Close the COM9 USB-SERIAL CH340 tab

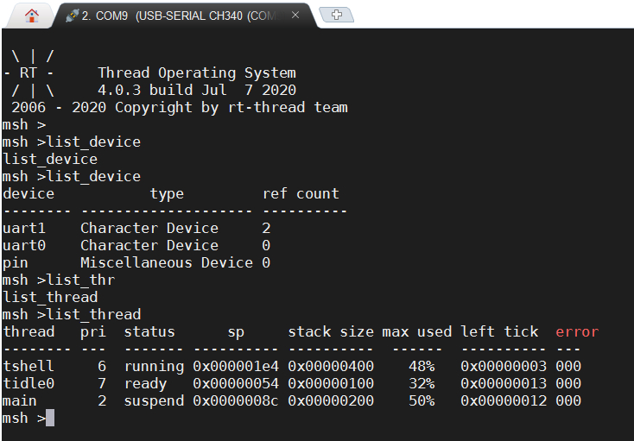click(295, 15)
